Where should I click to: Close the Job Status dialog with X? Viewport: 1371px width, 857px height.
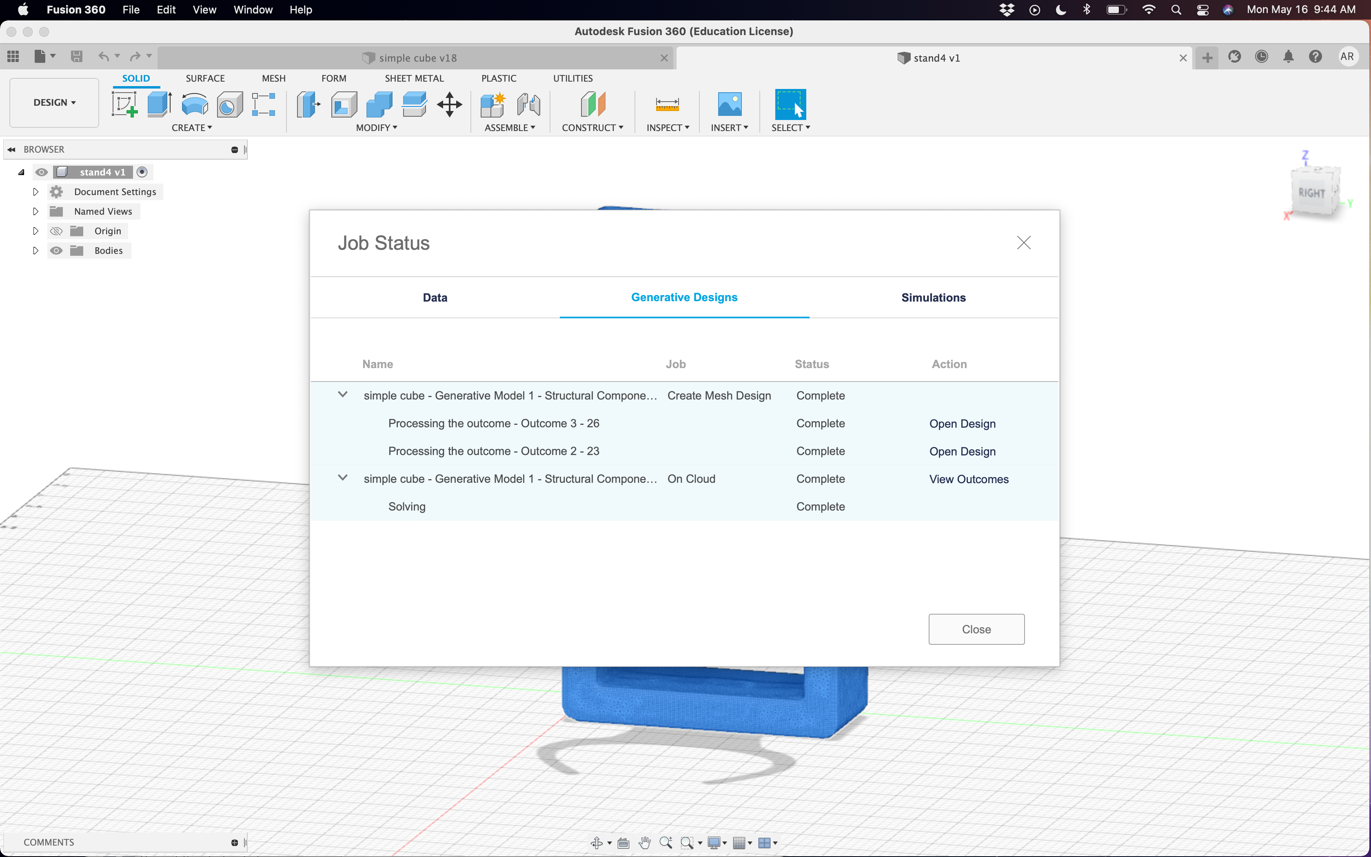pyautogui.click(x=1024, y=242)
